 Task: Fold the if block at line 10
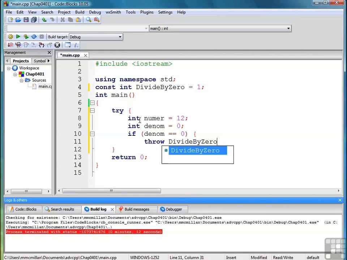(92, 134)
